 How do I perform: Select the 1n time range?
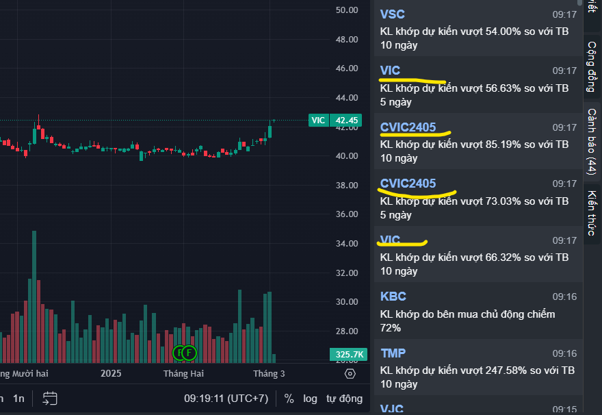click(18, 399)
